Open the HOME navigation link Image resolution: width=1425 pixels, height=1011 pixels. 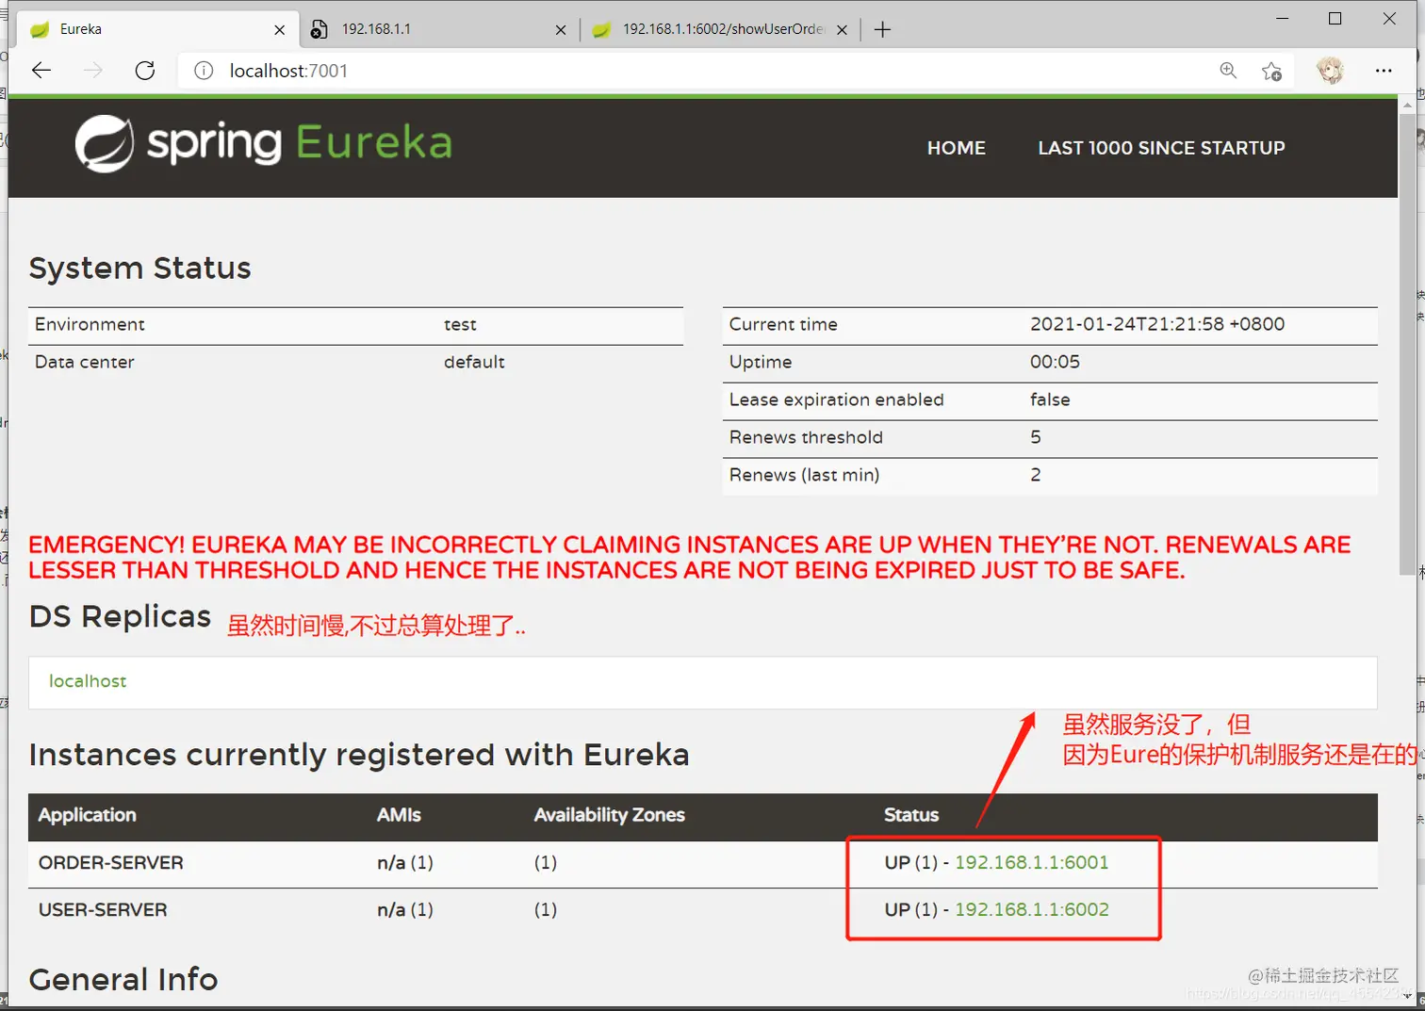pos(957,148)
